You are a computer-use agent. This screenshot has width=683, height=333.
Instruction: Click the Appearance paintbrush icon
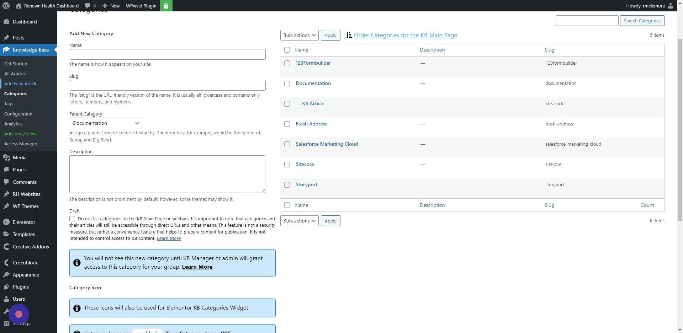[6, 275]
